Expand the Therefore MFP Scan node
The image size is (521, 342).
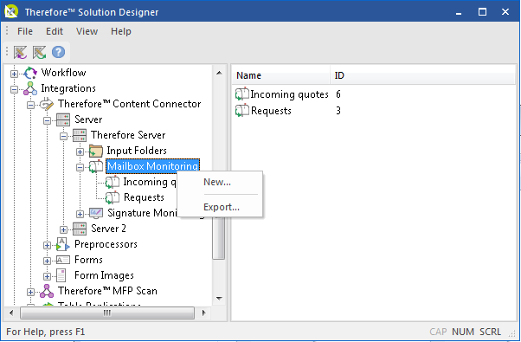tap(30, 292)
